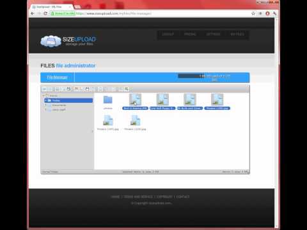This screenshot has height=230, width=307.
Task: Collapse the root node of the folder tree
Action: (x=43, y=96)
